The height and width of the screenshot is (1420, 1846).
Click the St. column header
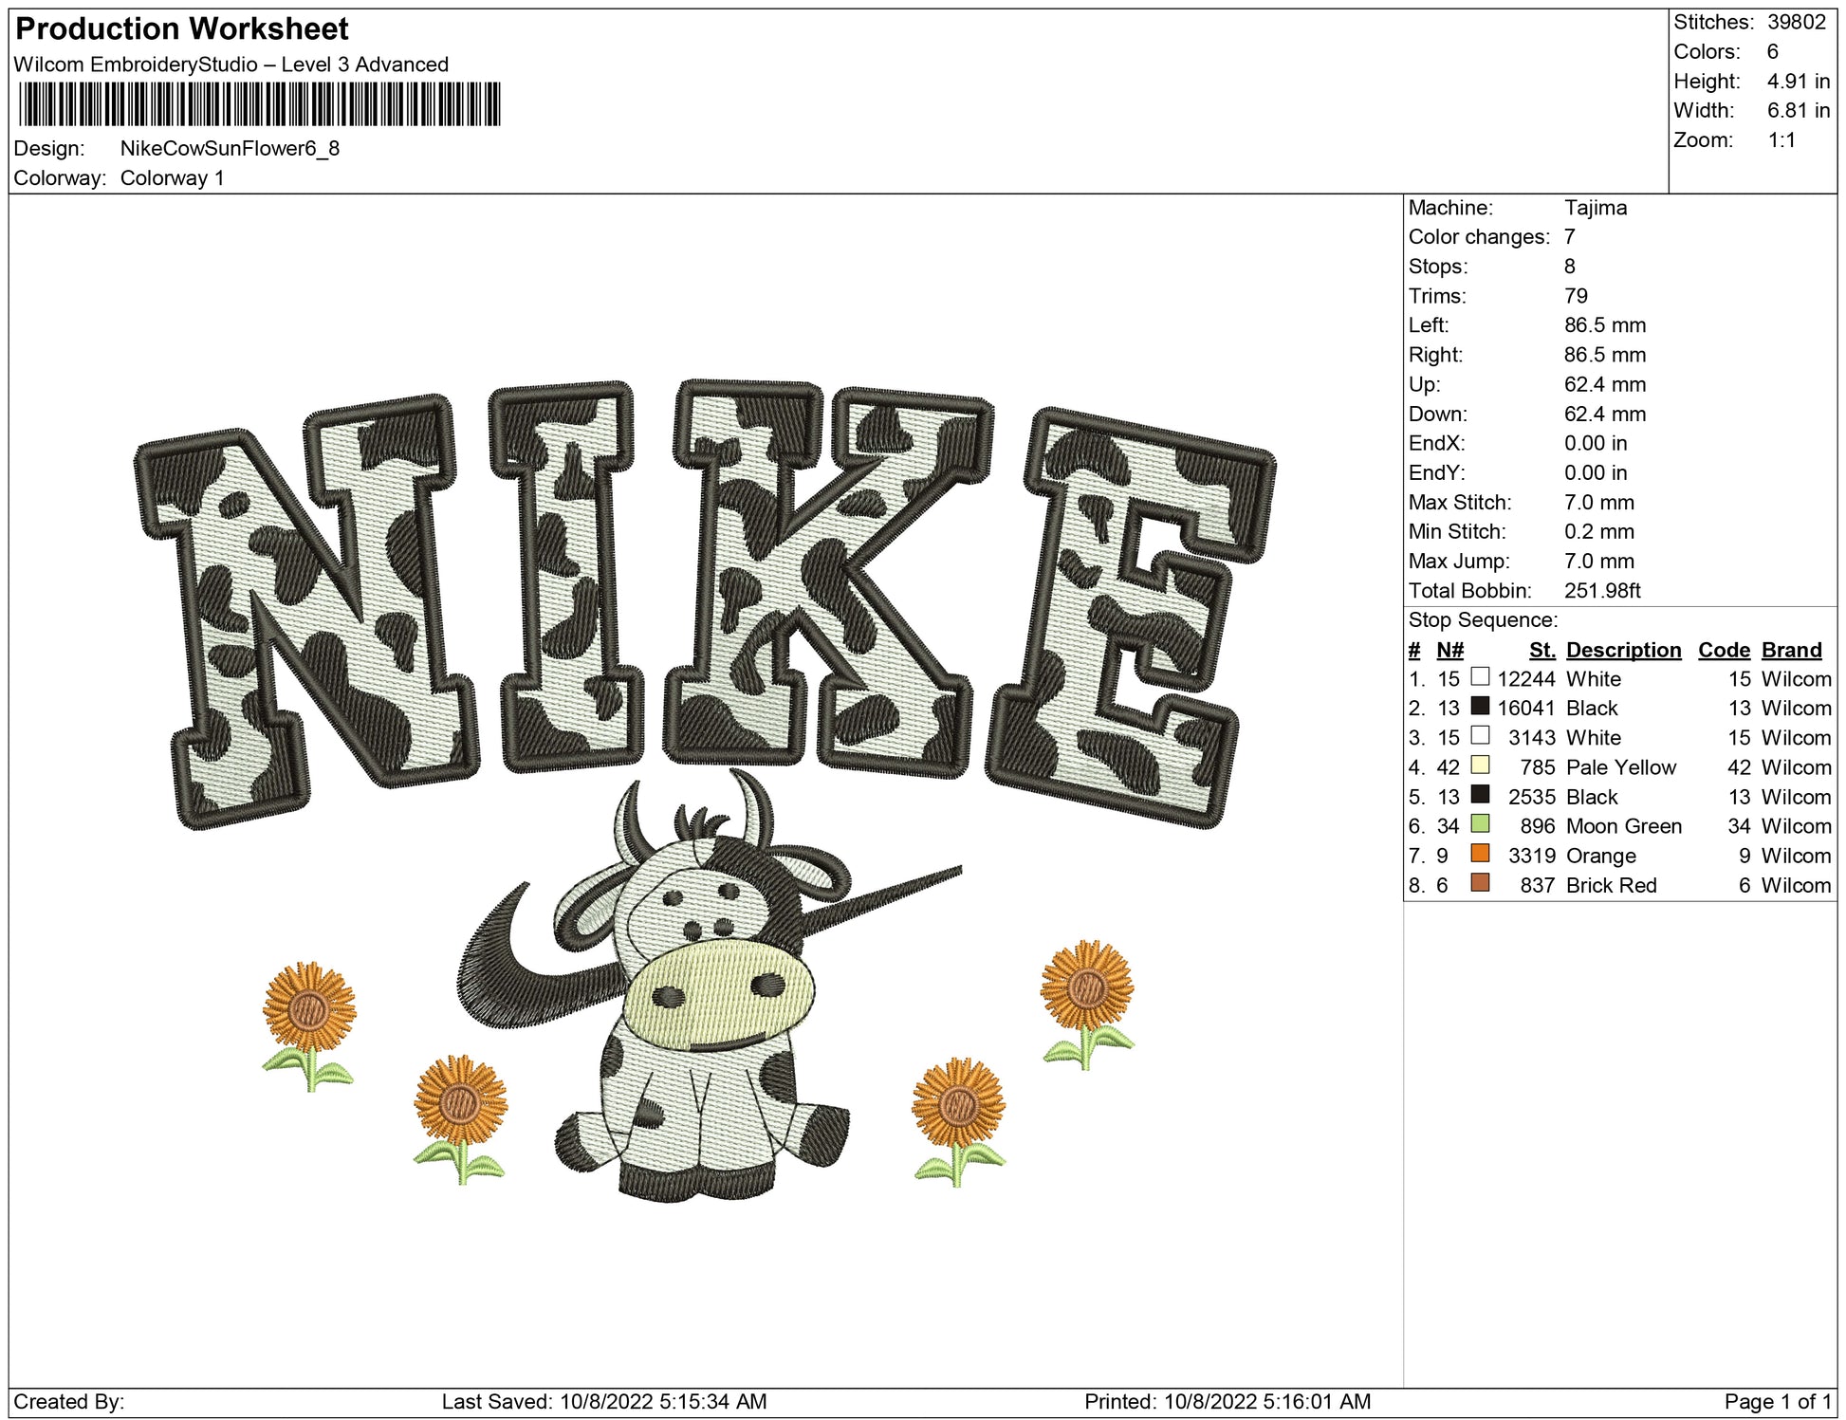pyautogui.click(x=1541, y=650)
